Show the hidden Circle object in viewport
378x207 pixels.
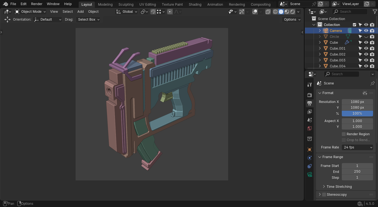366,37
